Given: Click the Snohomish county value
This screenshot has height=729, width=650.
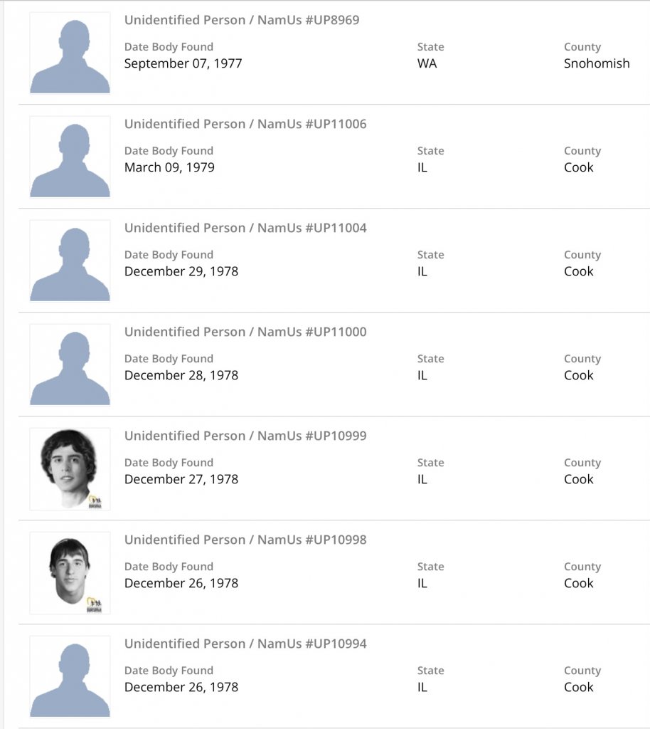Looking at the screenshot, I should point(597,63).
